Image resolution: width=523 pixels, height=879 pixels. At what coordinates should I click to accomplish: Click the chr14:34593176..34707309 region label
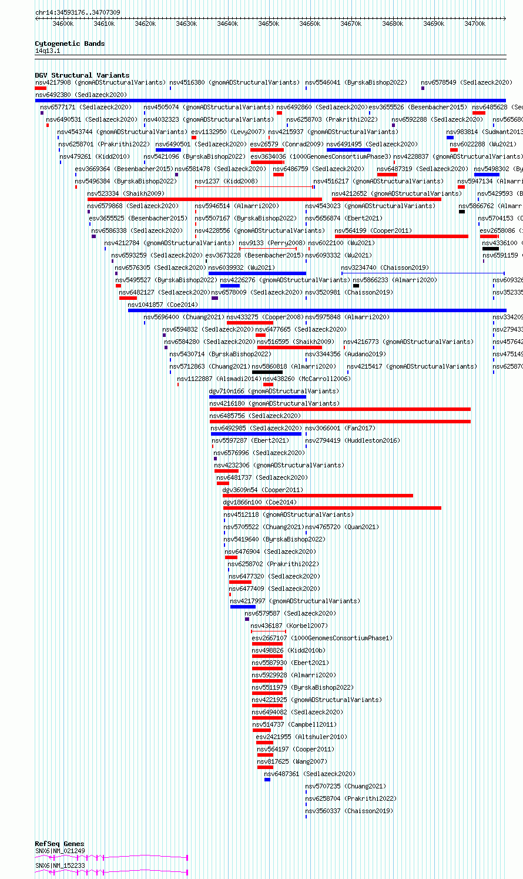(78, 12)
